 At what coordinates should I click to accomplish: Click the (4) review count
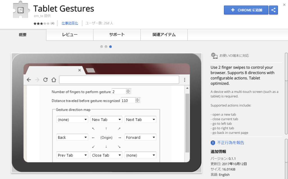[x=53, y=23]
